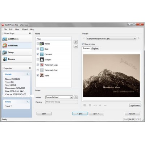Switch to the Original tab

point(95,49)
